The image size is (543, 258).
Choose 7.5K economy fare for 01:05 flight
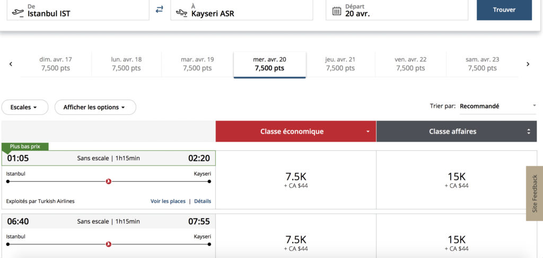(296, 180)
